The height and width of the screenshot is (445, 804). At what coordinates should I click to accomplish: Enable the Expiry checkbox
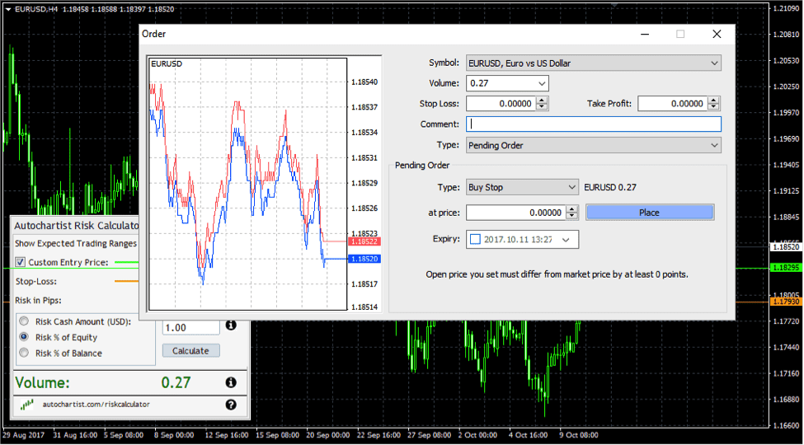(x=475, y=239)
